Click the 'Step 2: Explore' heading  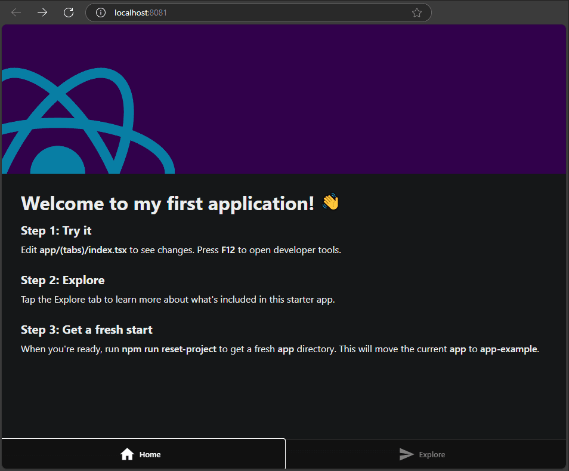click(x=63, y=281)
